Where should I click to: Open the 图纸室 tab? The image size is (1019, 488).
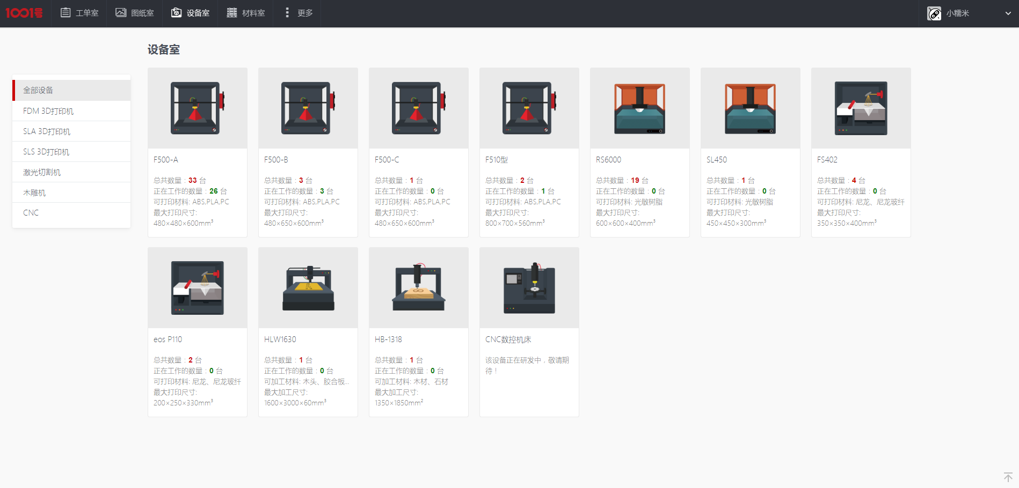click(135, 13)
